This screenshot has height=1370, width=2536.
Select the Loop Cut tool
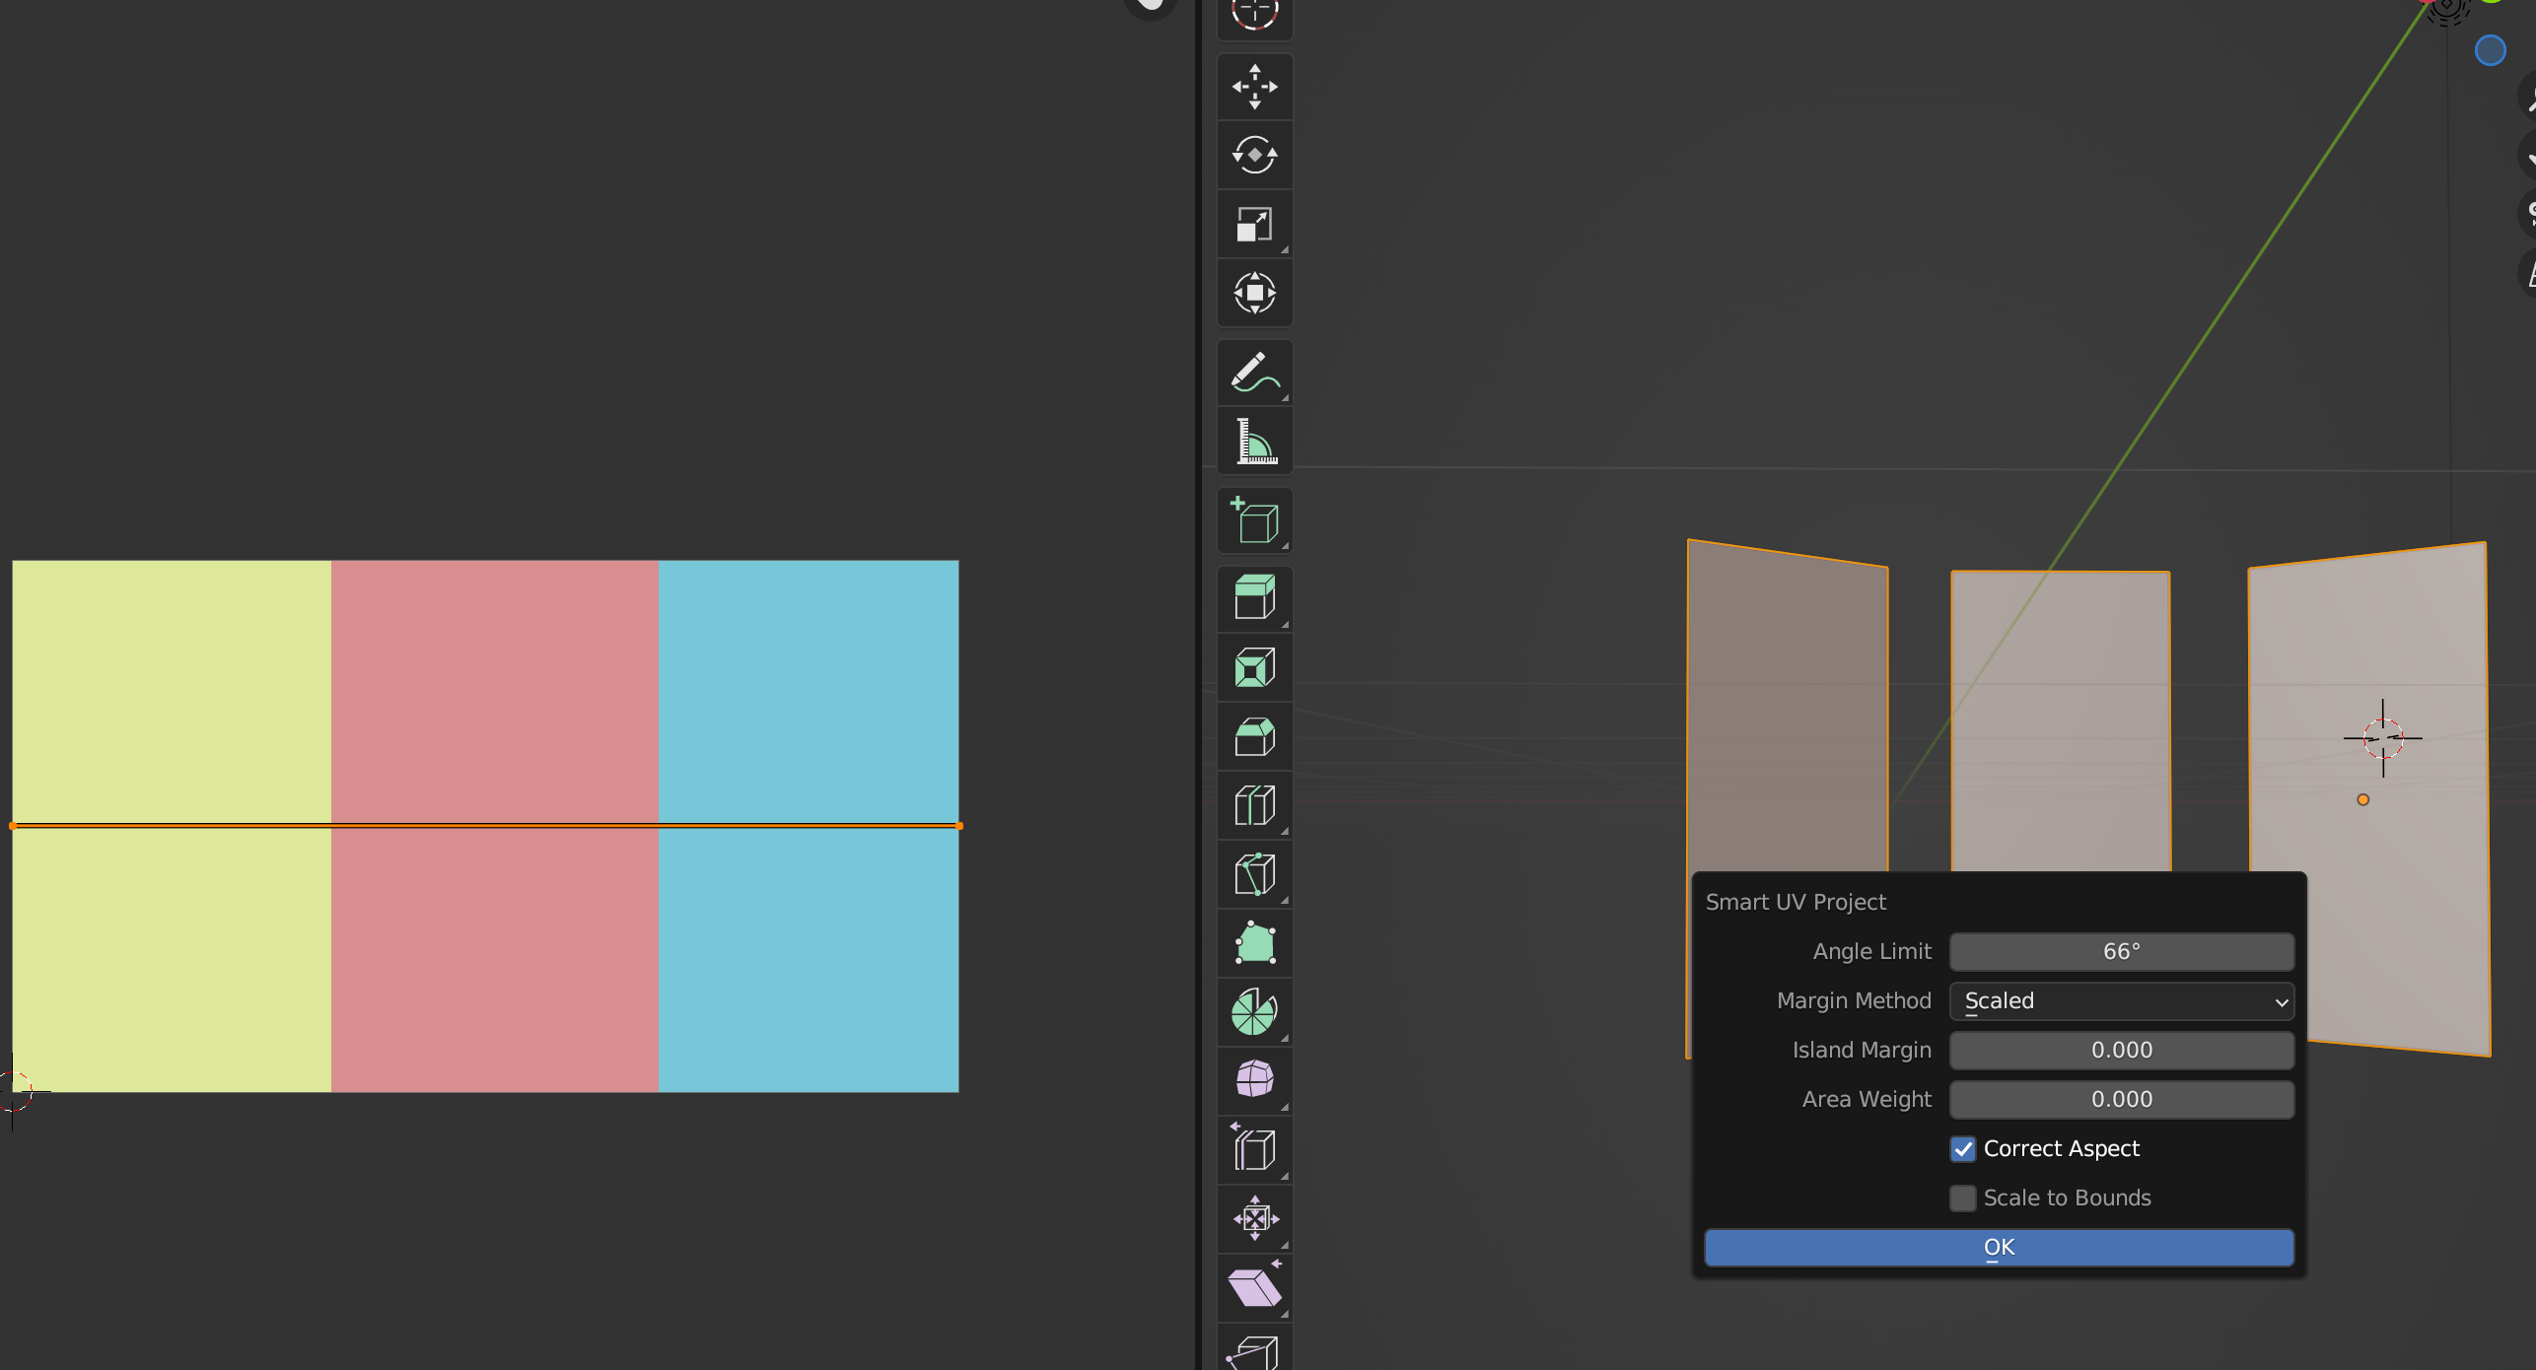tap(1254, 805)
